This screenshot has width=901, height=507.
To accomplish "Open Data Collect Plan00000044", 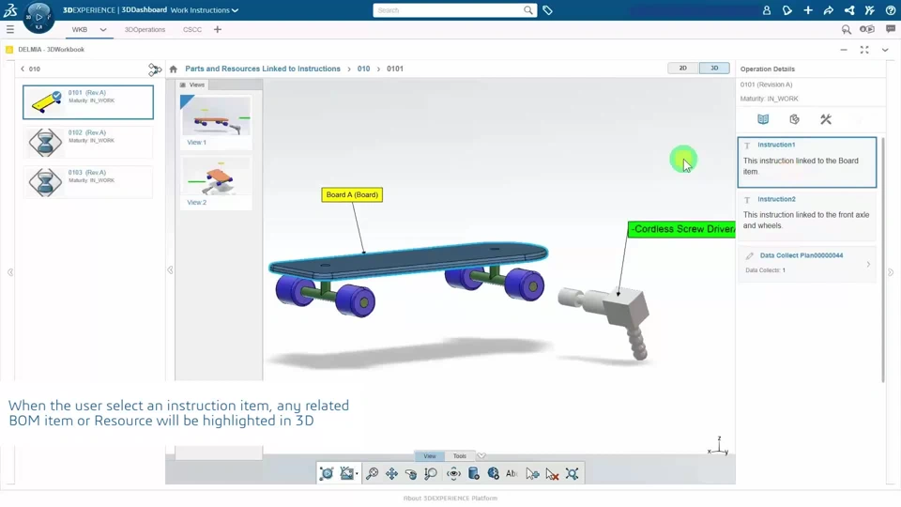I will (807, 264).
